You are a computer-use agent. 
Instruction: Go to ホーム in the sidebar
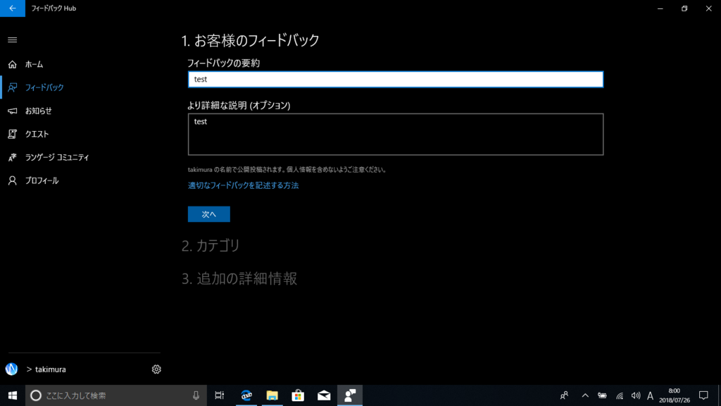pos(34,64)
